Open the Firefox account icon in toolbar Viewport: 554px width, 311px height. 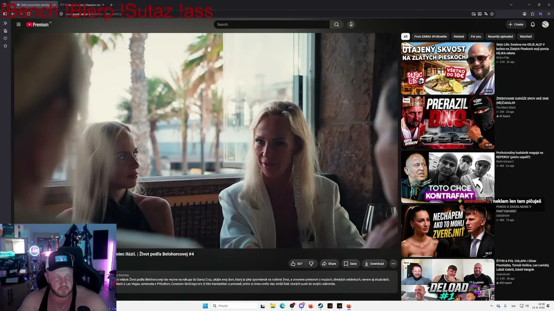(x=525, y=14)
